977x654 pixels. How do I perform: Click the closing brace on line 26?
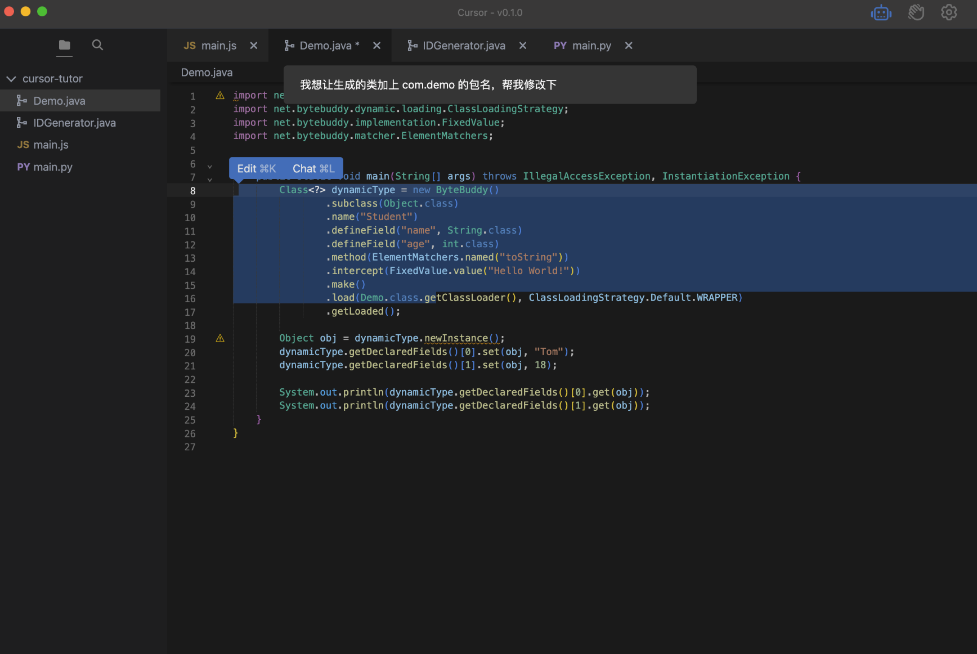click(236, 433)
